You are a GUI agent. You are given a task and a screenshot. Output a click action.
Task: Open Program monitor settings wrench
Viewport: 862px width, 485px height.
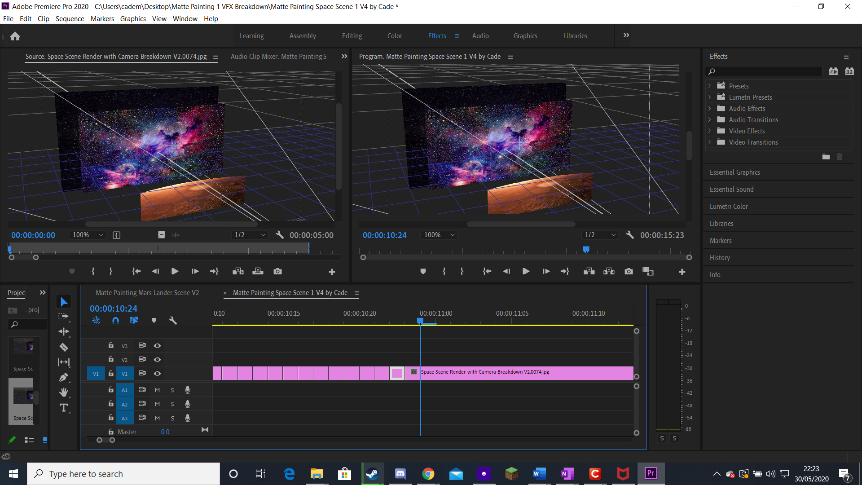[x=630, y=235]
